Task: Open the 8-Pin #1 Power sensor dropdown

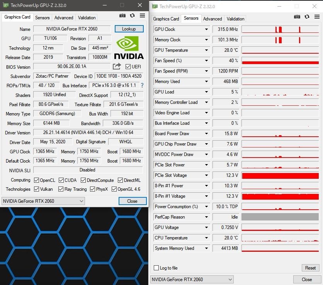Action: pos(206,186)
